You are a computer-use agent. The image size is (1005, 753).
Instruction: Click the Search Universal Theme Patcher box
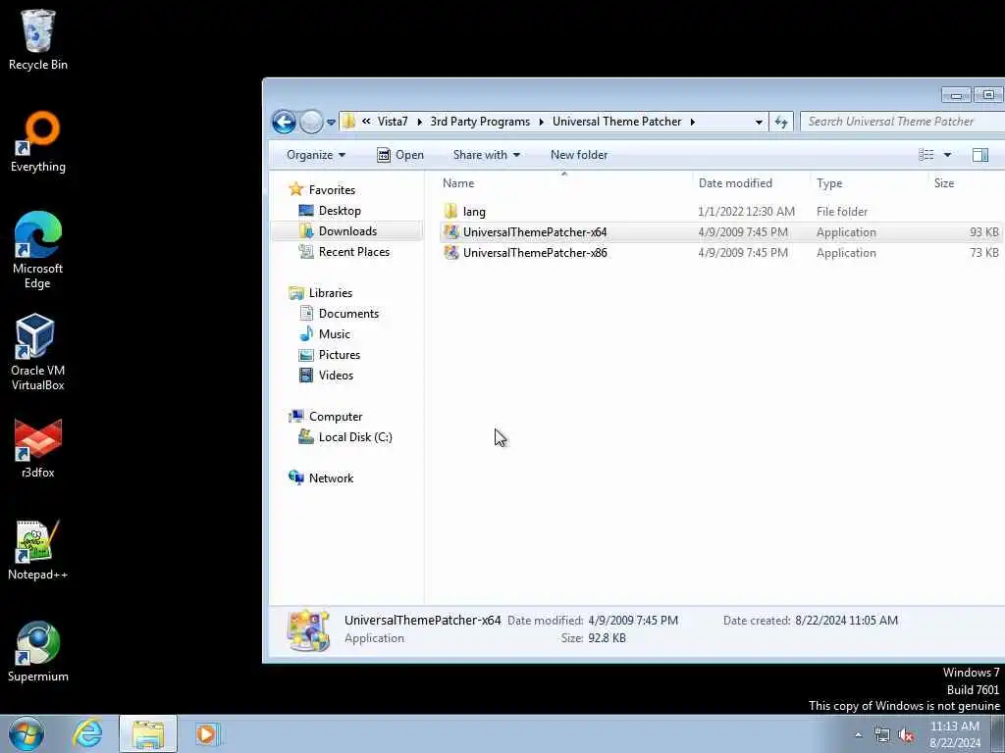902,122
